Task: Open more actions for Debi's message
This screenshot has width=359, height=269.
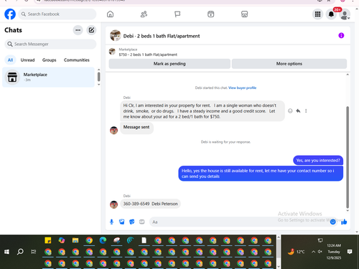Action: [306, 110]
